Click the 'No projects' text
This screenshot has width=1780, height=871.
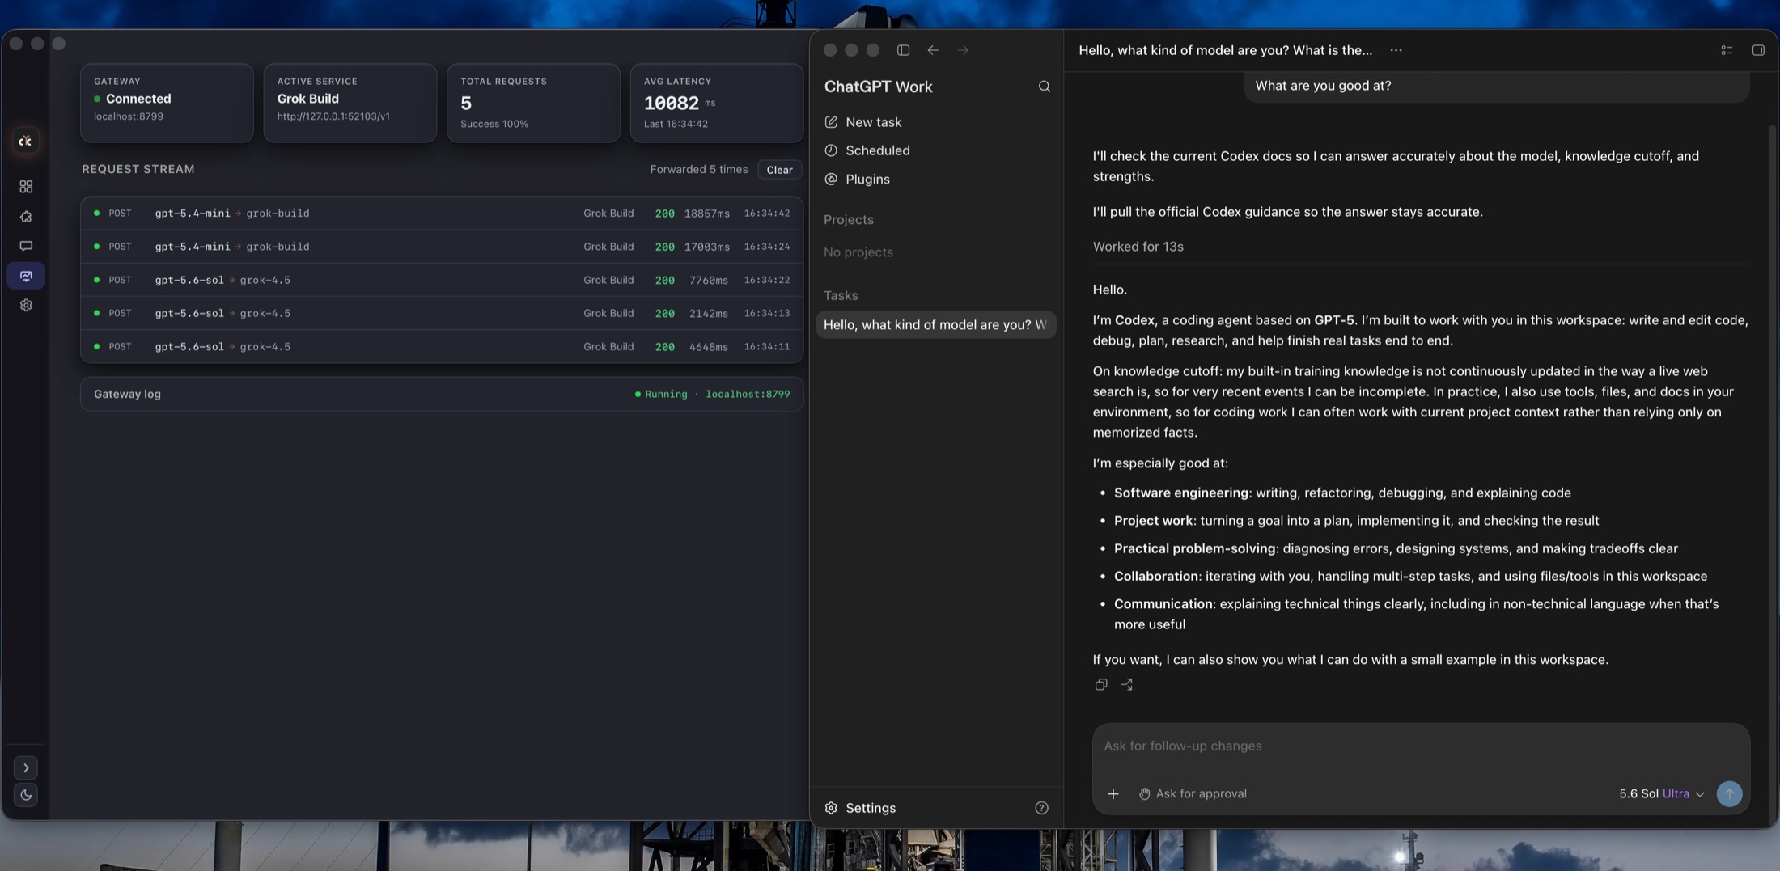[858, 252]
